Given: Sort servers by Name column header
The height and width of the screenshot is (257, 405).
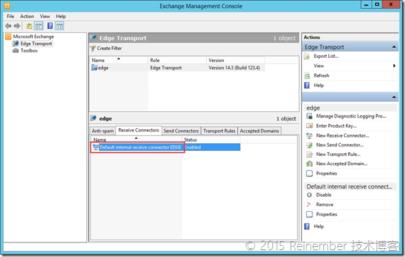Looking at the screenshot, I should point(119,60).
